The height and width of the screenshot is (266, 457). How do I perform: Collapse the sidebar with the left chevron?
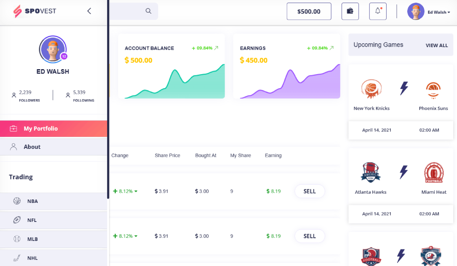pyautogui.click(x=89, y=11)
